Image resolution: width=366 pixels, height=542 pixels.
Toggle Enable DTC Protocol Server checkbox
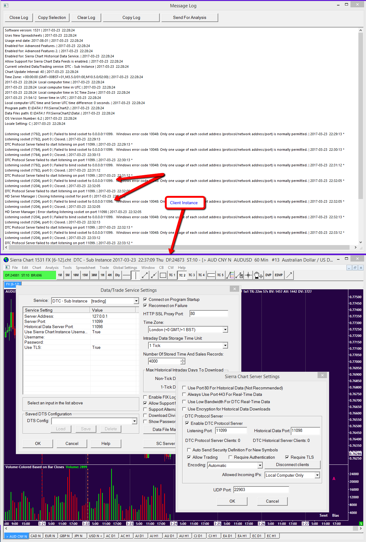[187, 423]
